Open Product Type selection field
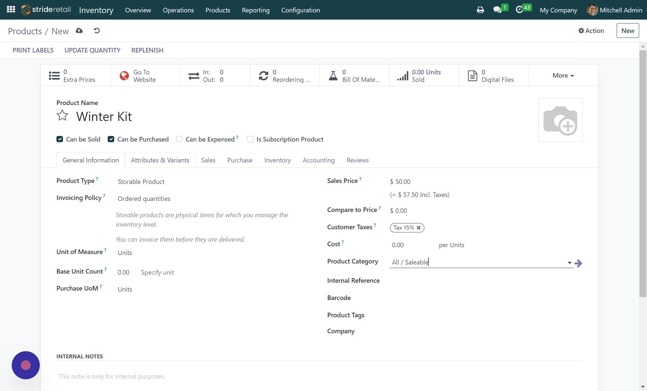Viewport: 647px width, 391px height. (x=209, y=182)
